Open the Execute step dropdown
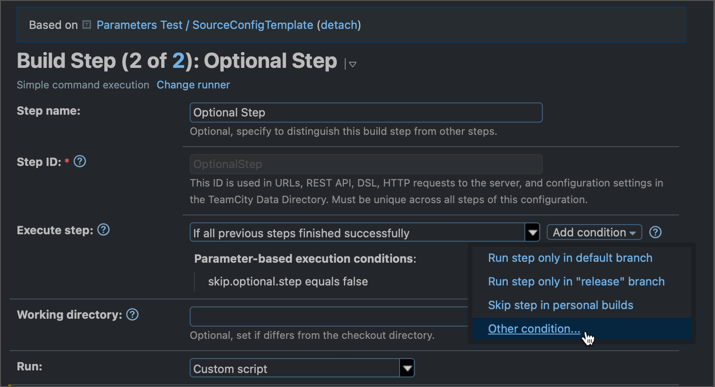The width and height of the screenshot is (715, 387). 532,232
